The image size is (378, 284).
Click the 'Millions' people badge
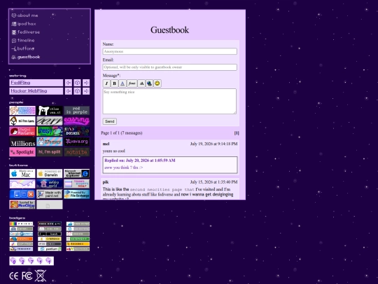(x=22, y=142)
